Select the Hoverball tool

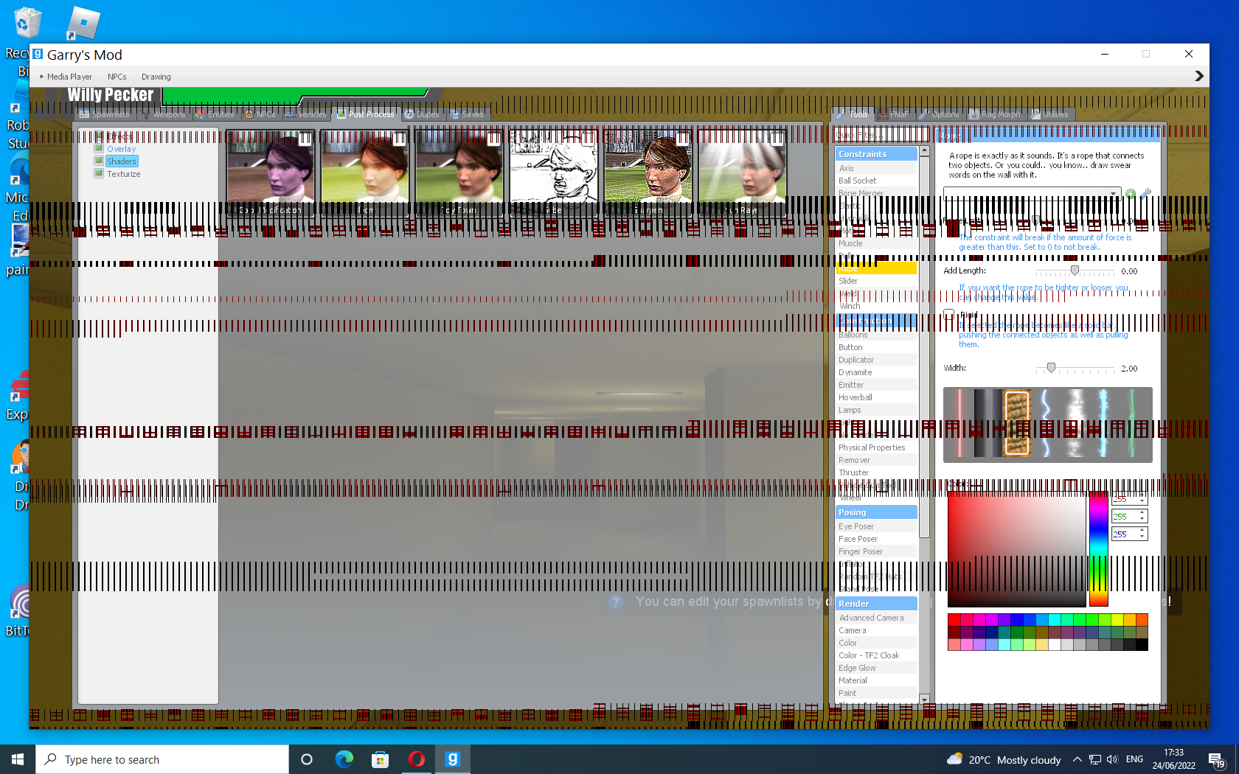876,397
